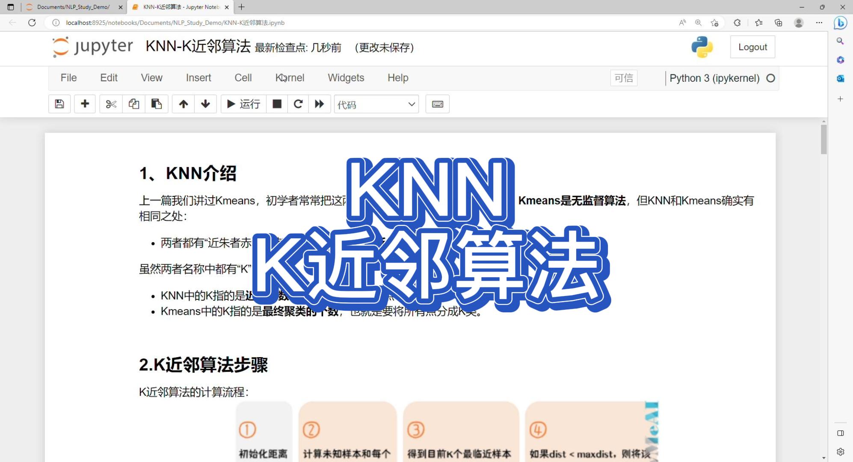This screenshot has height=462, width=853.
Task: Open the command palette keyboard icon
Action: tap(437, 104)
